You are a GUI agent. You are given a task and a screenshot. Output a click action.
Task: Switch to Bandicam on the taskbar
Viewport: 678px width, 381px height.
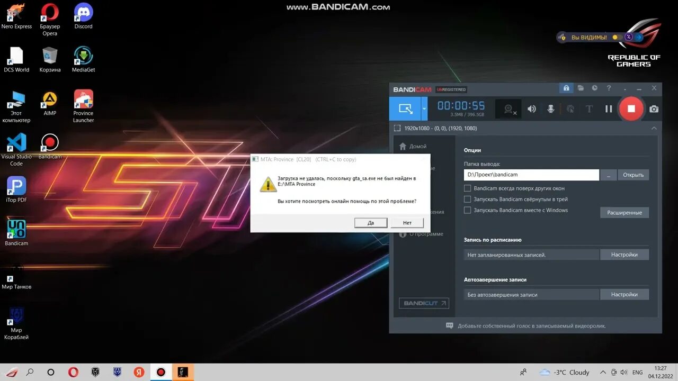coord(161,372)
